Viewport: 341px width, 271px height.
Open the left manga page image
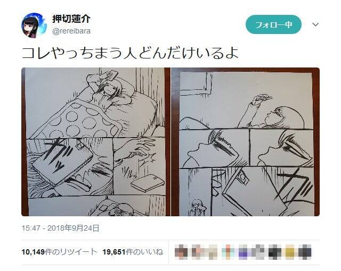point(96,142)
